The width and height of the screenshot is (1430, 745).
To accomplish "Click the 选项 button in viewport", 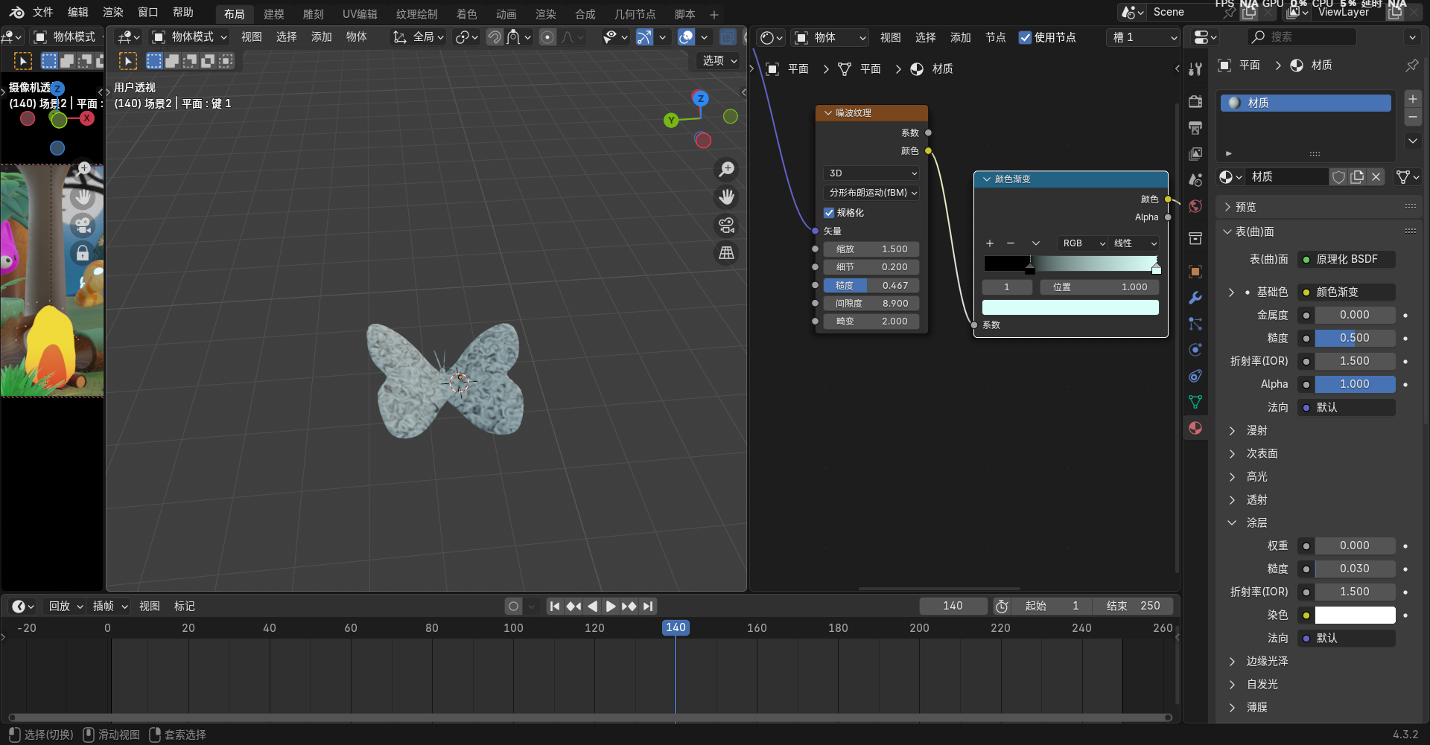I will [719, 60].
